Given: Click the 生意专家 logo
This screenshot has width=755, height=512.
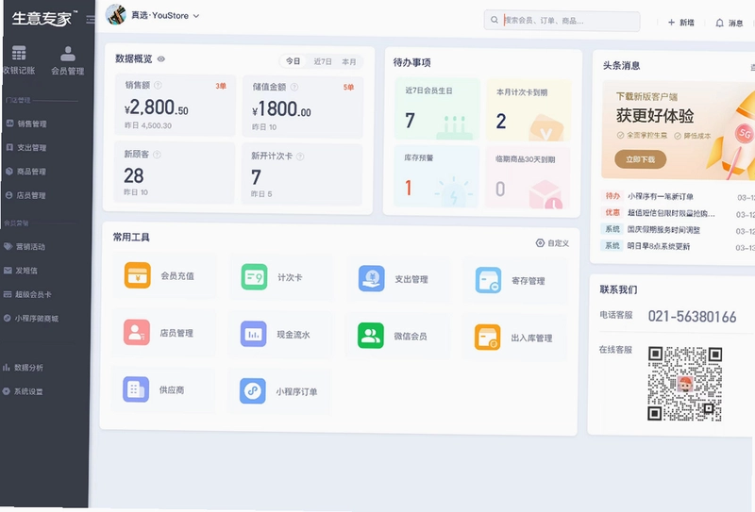Looking at the screenshot, I should coord(44,18).
